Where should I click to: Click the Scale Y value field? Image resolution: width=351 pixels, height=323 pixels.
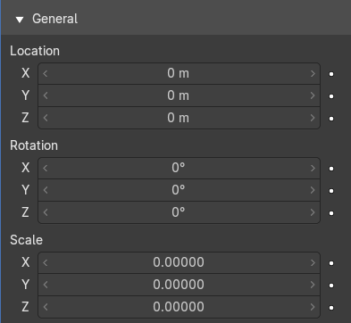click(x=179, y=285)
